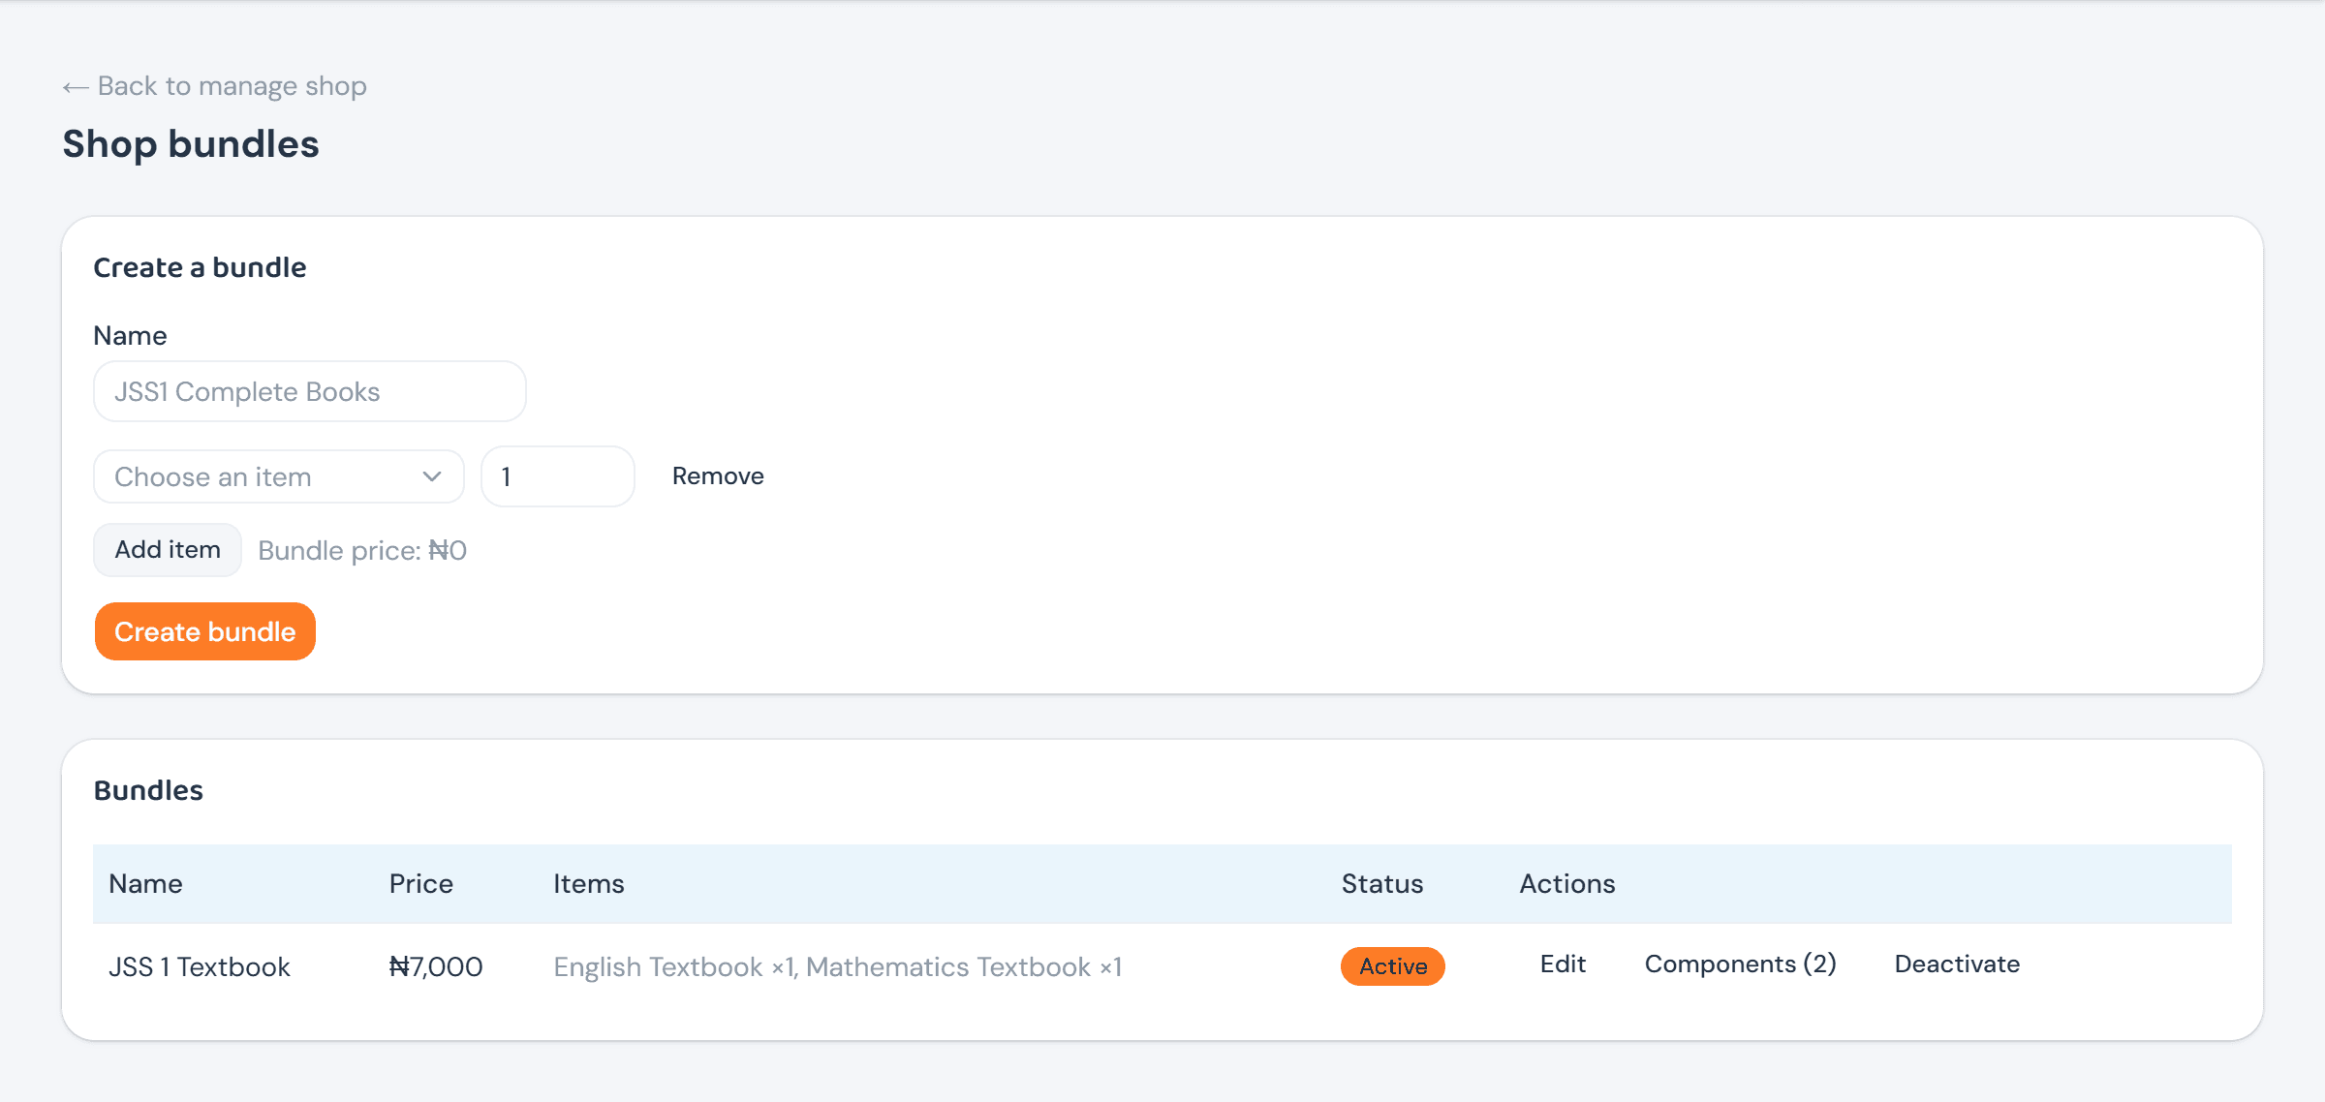Click the Create bundle button

click(x=205, y=631)
